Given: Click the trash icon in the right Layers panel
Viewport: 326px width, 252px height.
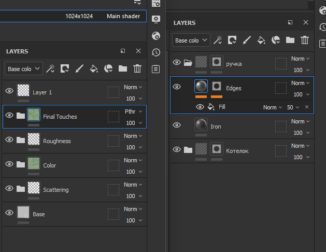Looking at the screenshot, I should (305, 40).
